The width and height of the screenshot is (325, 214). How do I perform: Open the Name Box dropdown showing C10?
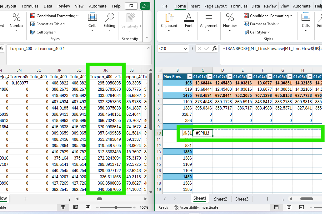tap(185, 49)
